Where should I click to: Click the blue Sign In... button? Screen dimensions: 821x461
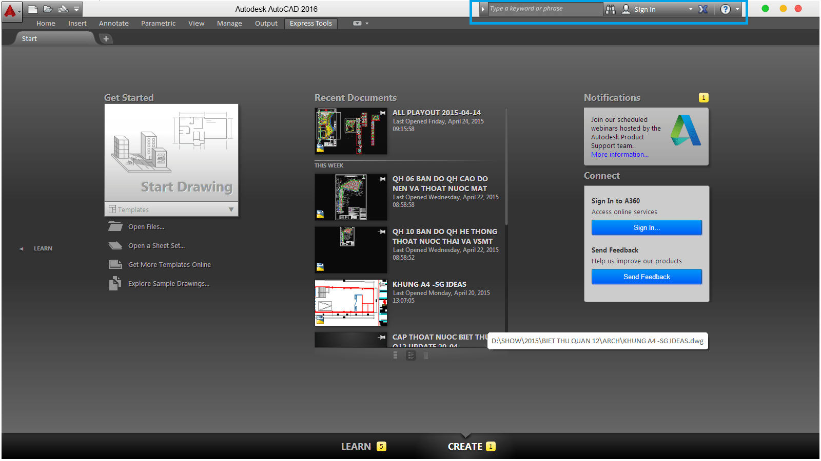pos(647,227)
